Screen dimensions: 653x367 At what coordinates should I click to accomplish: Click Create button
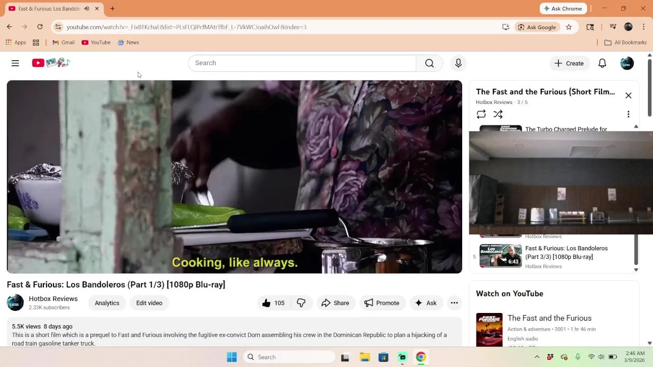569,63
